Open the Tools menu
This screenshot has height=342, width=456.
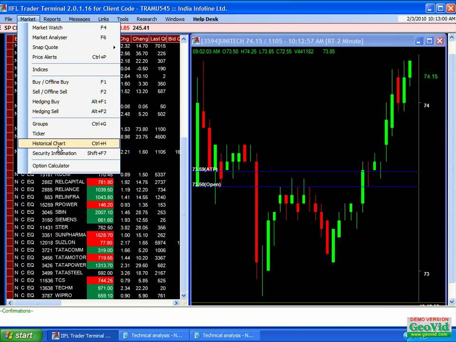coord(123,19)
